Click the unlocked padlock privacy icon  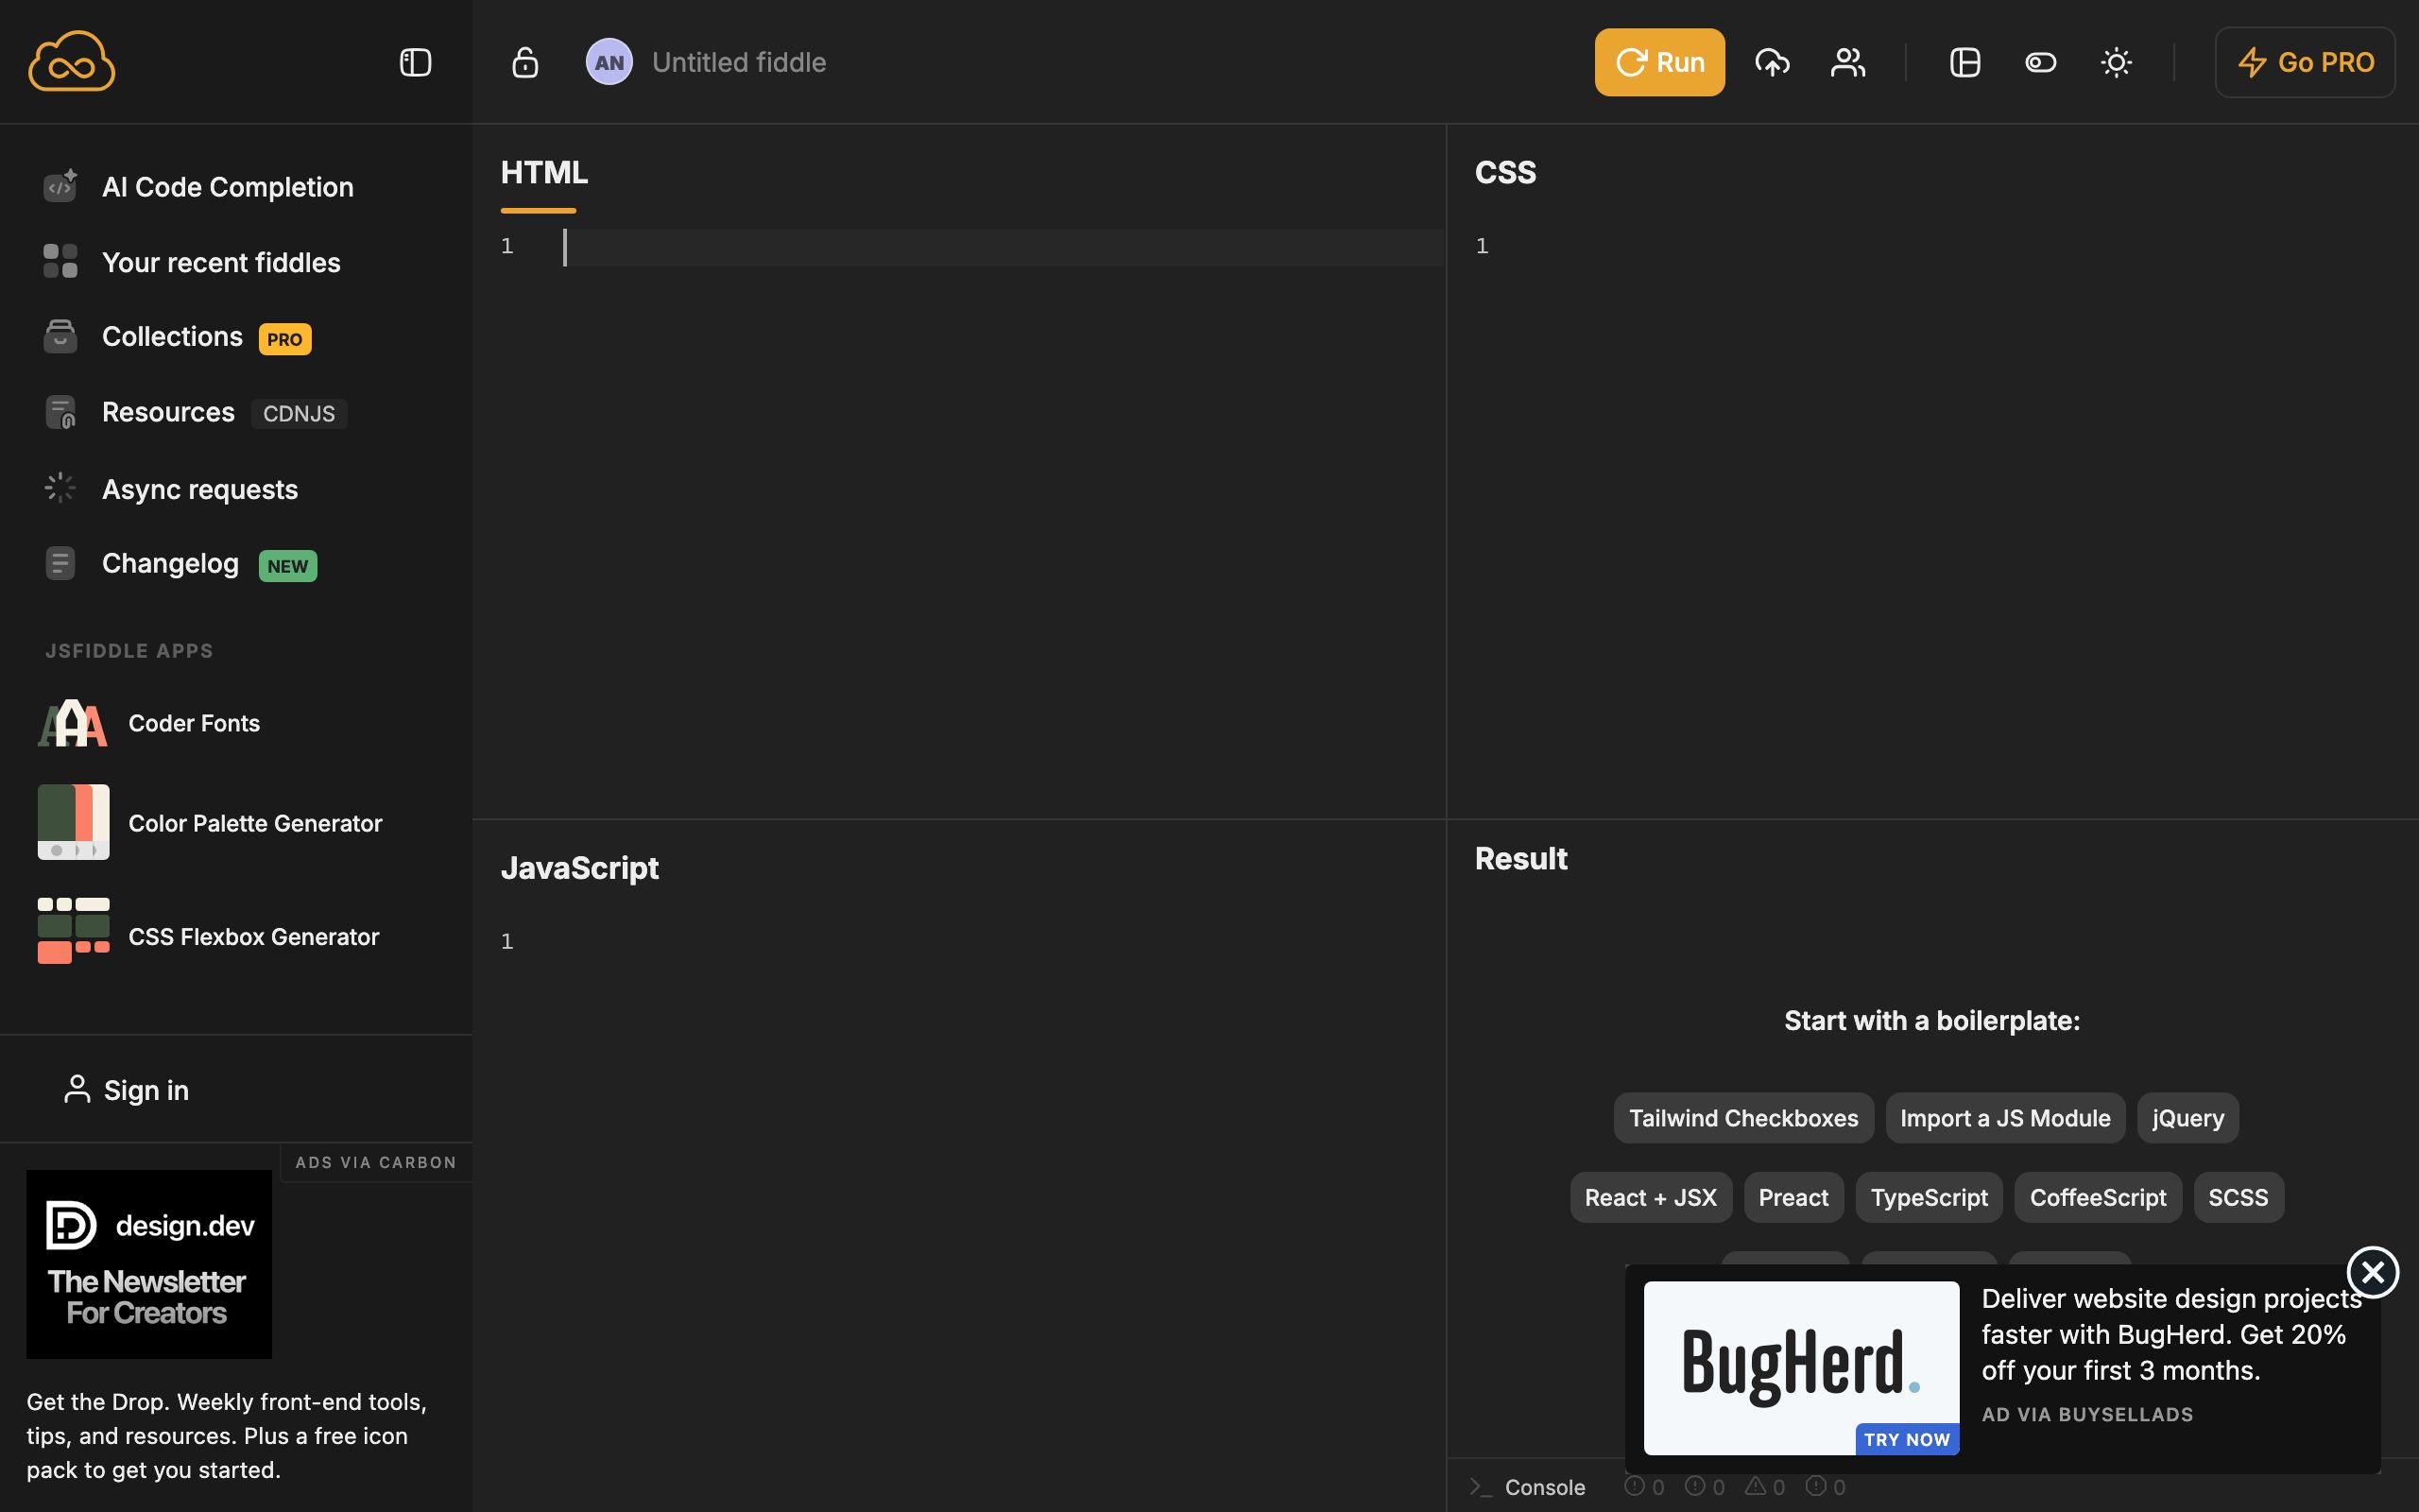(524, 62)
